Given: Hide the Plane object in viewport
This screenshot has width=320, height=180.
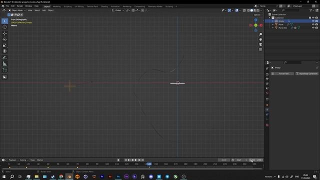Looking at the screenshot, I should 313,24.
